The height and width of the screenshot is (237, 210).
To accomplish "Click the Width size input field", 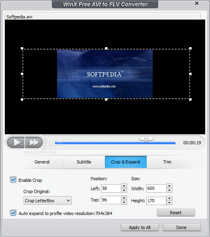I will pos(156,188).
